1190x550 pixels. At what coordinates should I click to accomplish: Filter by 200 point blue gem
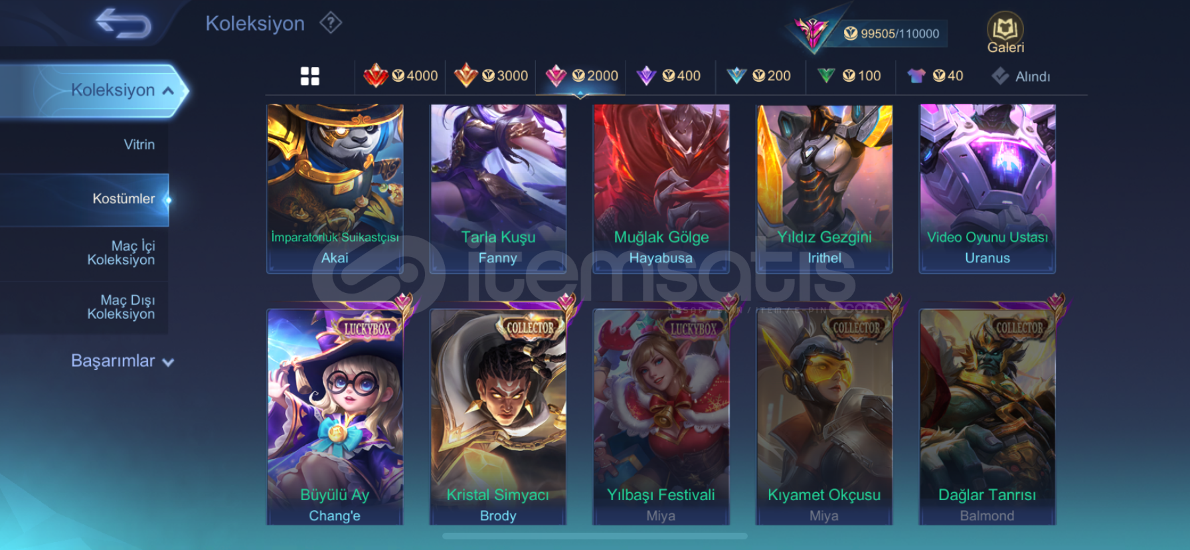coord(759,76)
